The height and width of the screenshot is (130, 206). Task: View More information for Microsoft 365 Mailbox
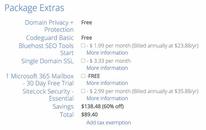click(x=107, y=83)
